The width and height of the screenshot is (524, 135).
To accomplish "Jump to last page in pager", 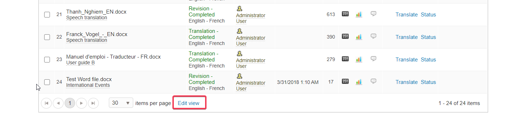I will tap(93, 103).
